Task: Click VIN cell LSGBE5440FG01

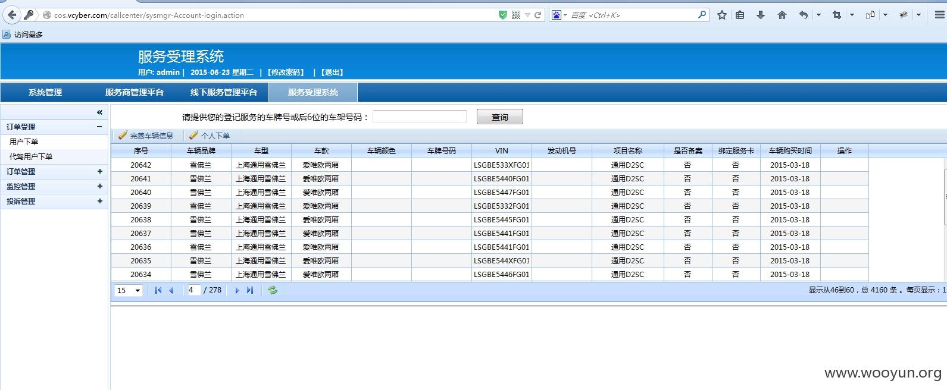Action: (502, 178)
